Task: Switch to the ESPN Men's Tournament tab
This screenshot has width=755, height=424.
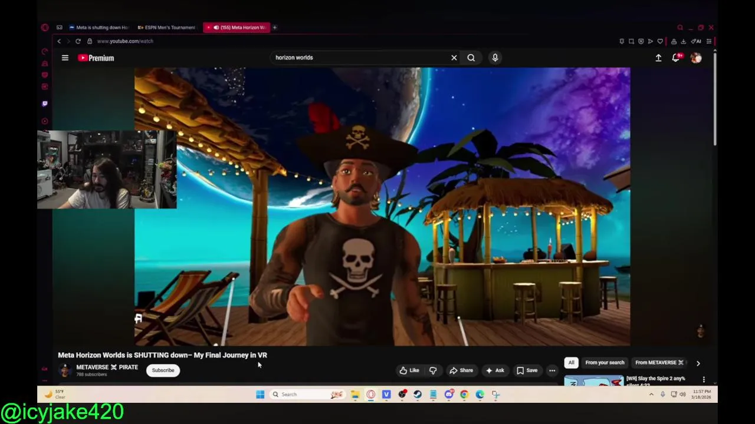Action: click(166, 28)
